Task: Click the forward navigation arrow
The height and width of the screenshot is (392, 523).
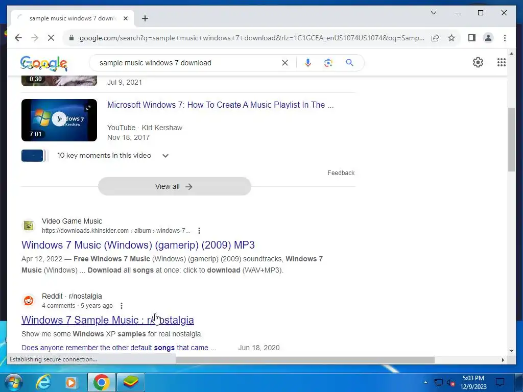Action: click(35, 38)
